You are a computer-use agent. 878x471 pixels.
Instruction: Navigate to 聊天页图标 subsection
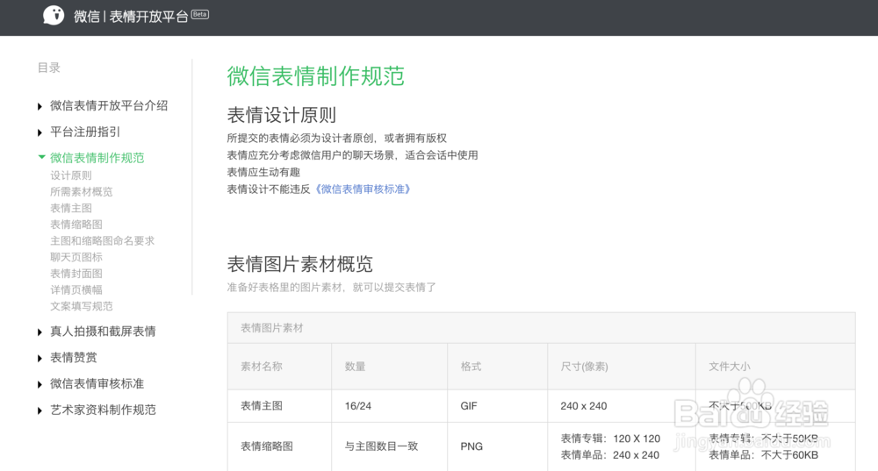[x=76, y=257]
